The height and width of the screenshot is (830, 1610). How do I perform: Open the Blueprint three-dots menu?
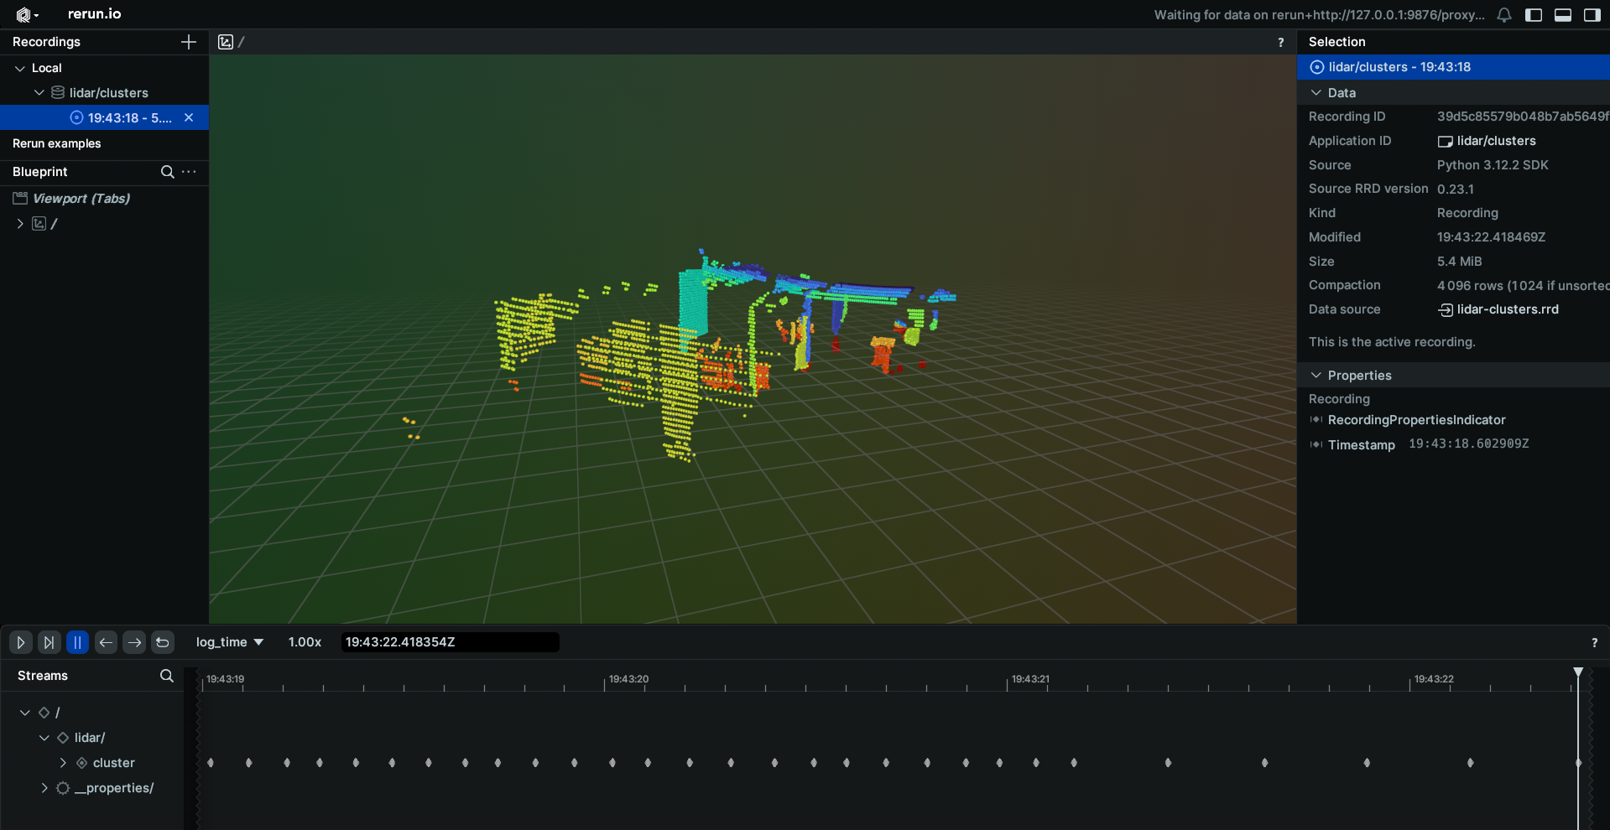[190, 172]
